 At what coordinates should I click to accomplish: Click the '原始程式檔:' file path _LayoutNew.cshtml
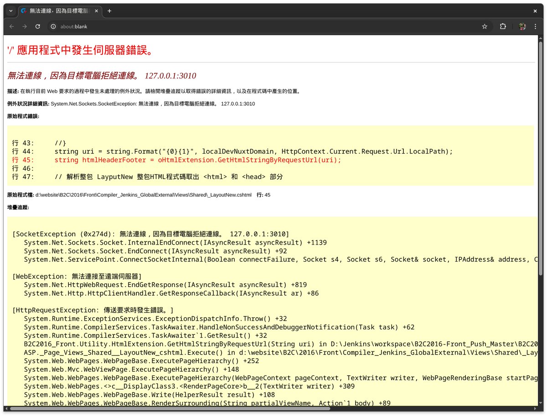click(139, 195)
